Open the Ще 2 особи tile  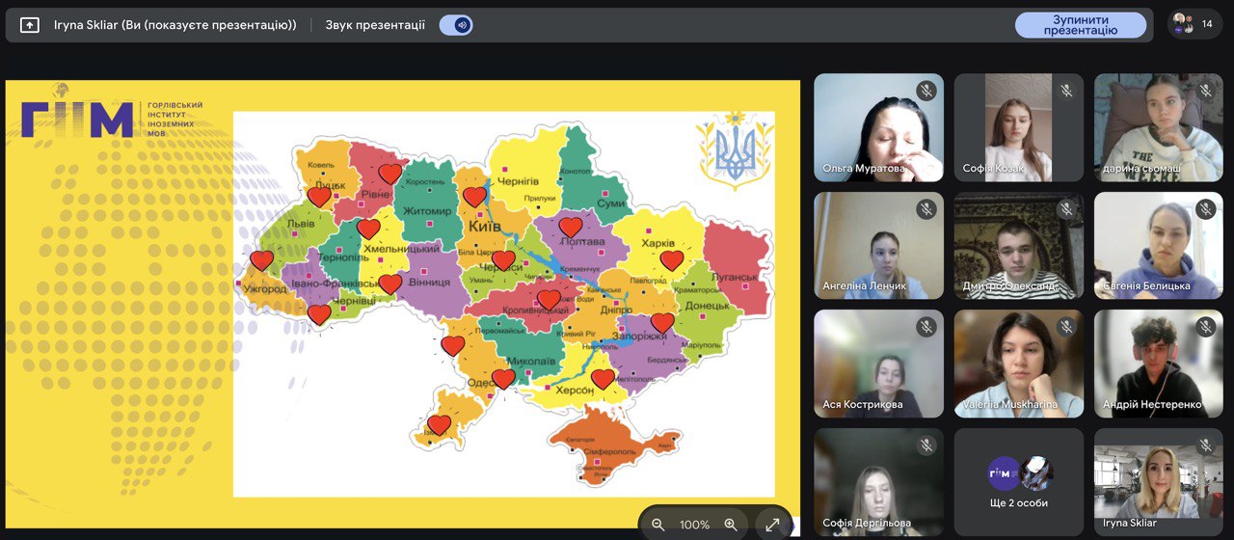click(1019, 482)
